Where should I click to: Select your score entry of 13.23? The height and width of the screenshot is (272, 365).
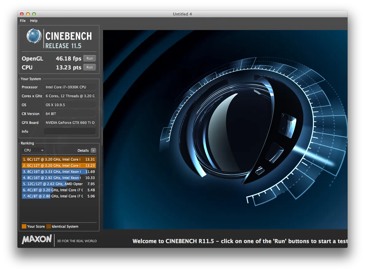point(59,165)
